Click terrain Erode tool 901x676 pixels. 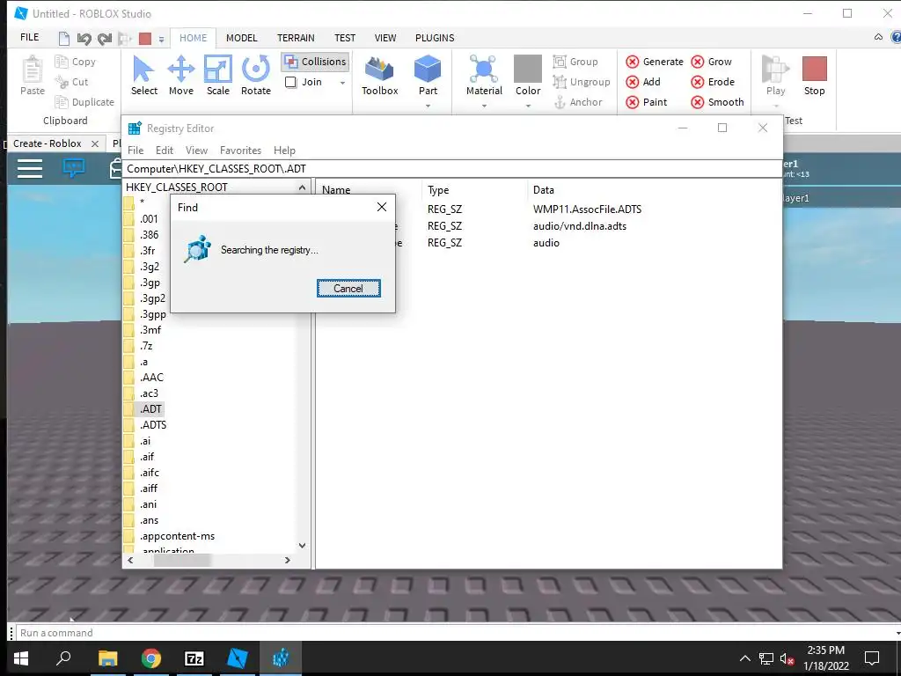point(713,82)
